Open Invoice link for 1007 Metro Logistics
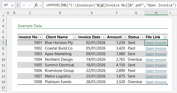Viewport: 177px width, 93px height. 156,76
